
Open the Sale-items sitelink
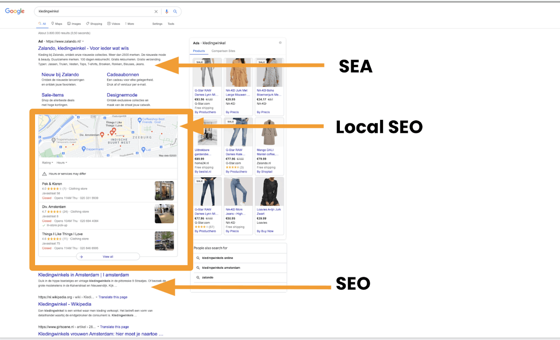click(x=53, y=95)
